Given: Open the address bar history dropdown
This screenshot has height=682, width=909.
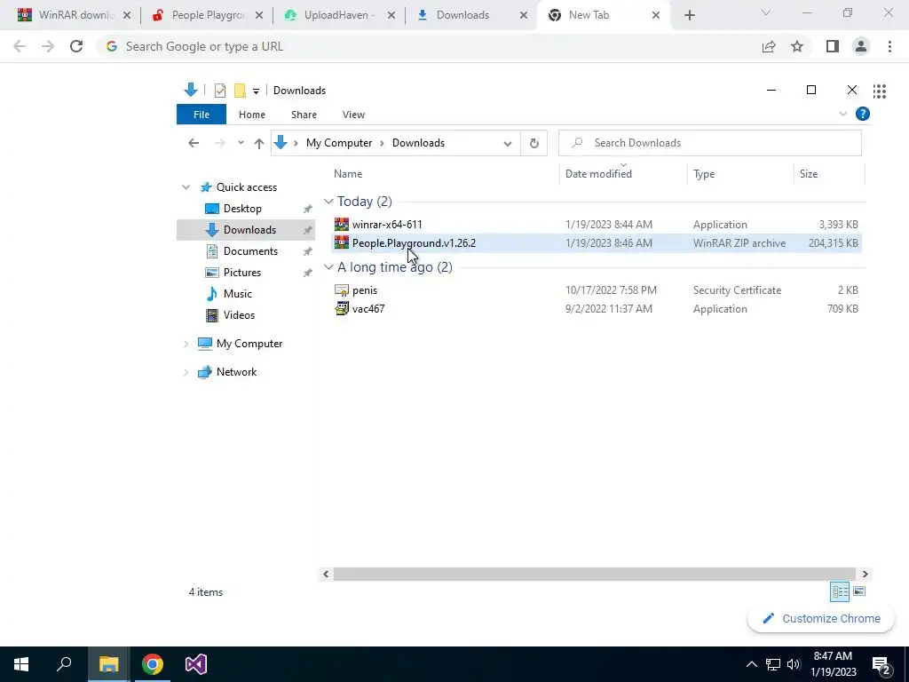Looking at the screenshot, I should tap(507, 143).
